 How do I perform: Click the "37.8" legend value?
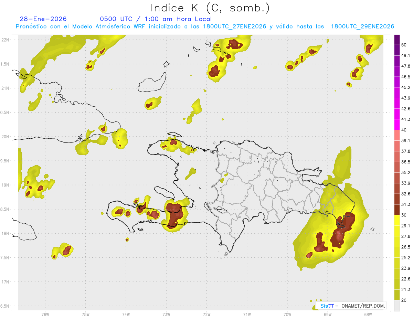pos(405,151)
